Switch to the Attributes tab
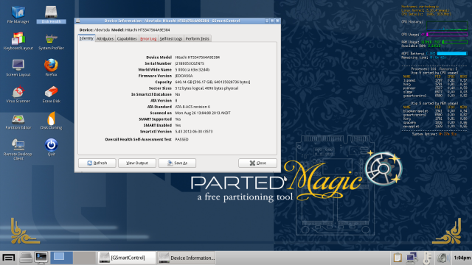Viewport: 472px width, 265px height. click(x=105, y=39)
